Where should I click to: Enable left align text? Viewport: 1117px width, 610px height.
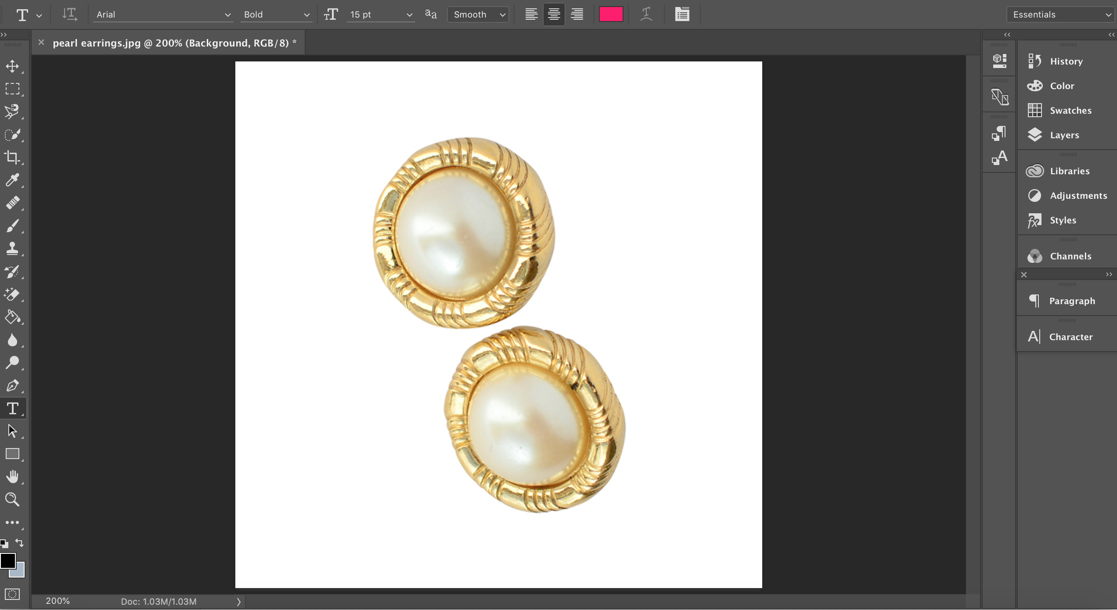coord(531,14)
